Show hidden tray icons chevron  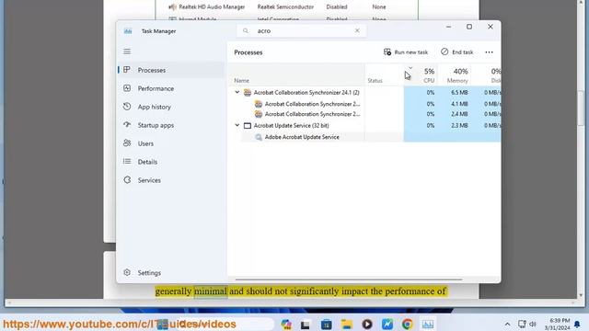pos(507,325)
